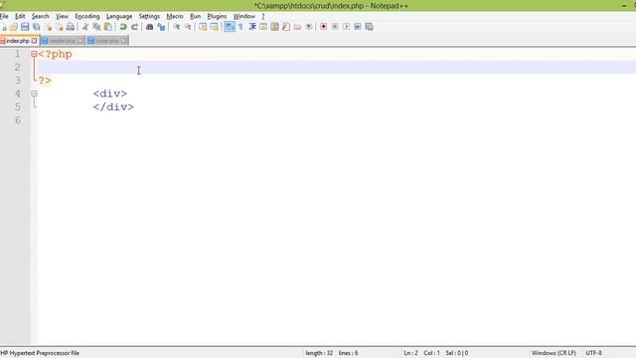
Task: Print the document using the Print icon
Action: click(x=71, y=27)
